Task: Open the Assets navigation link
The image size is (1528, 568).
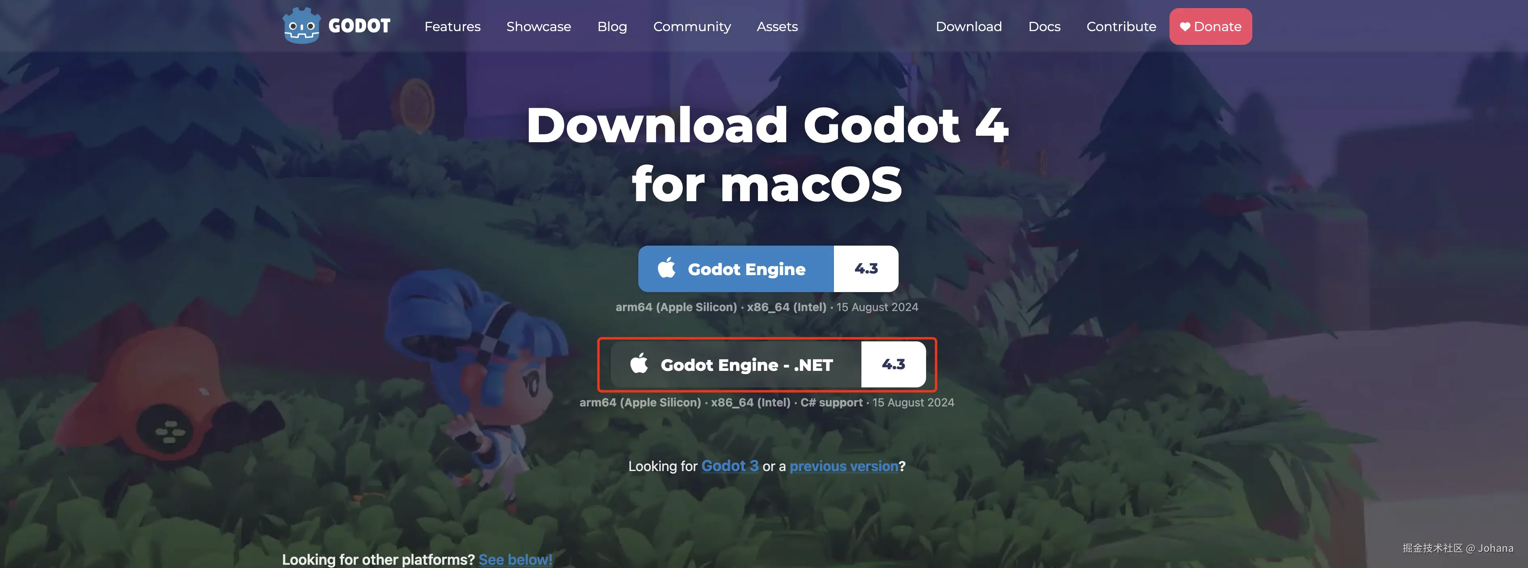Action: coord(777,27)
